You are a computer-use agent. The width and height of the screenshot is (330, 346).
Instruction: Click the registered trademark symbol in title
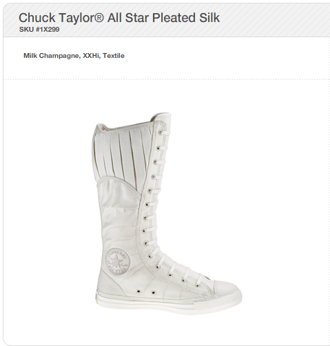tap(99, 17)
